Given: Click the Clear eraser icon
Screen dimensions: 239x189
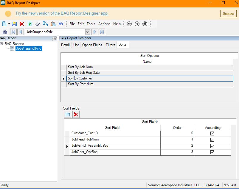Looking at the screenshot, I should (38, 24).
